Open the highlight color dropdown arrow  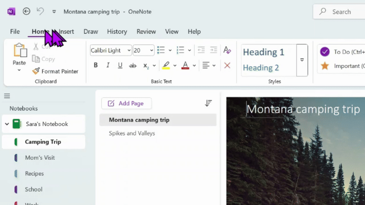point(175,65)
